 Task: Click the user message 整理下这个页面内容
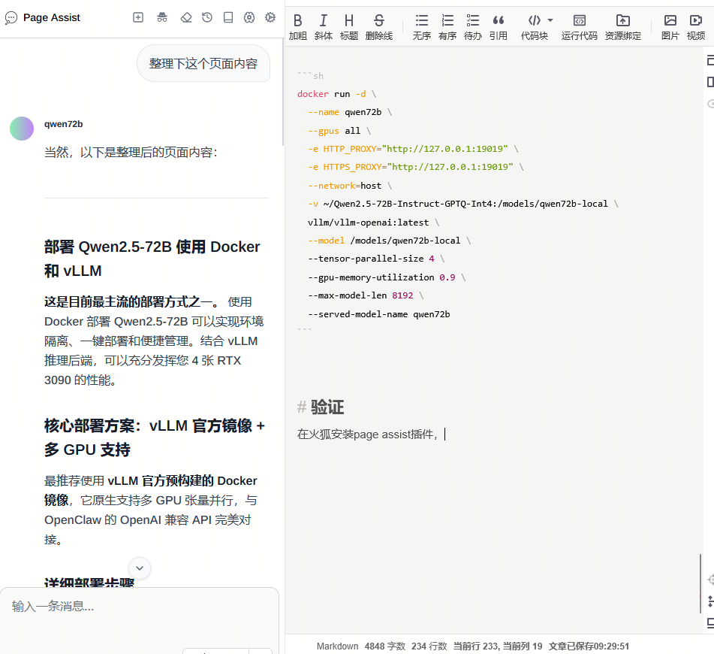point(203,63)
